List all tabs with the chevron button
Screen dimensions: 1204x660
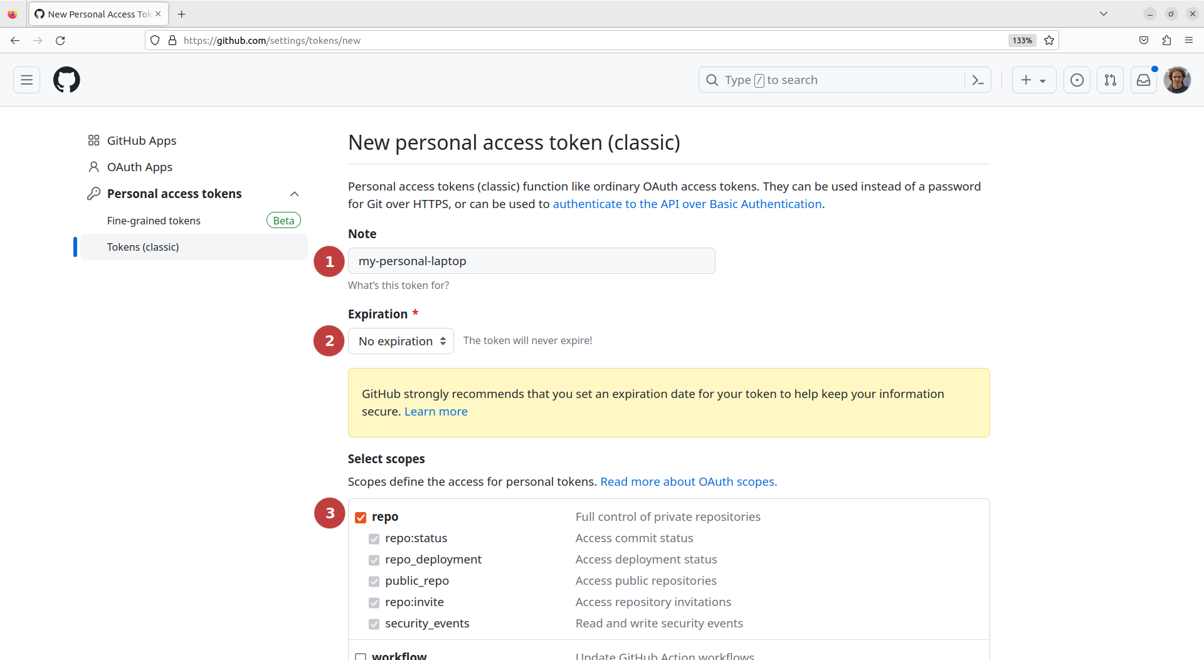[x=1104, y=14]
